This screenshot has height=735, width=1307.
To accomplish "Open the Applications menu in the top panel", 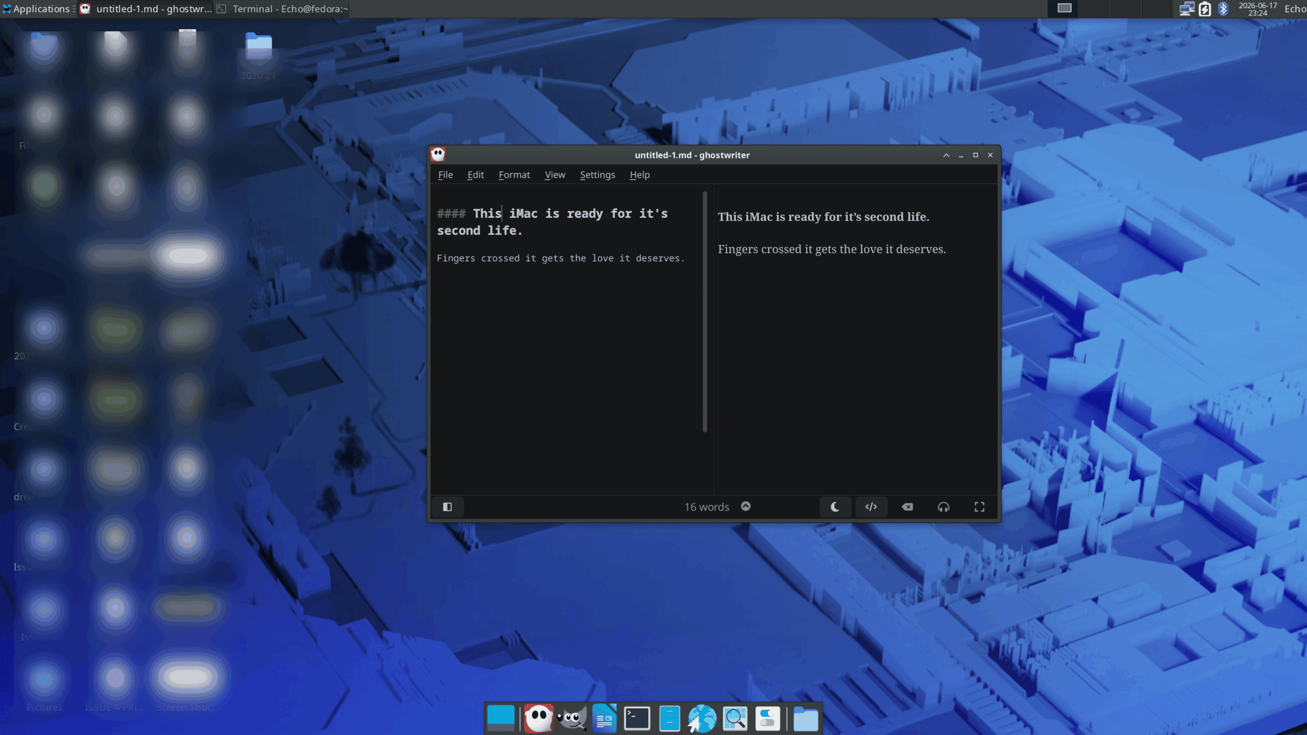I will [38, 9].
